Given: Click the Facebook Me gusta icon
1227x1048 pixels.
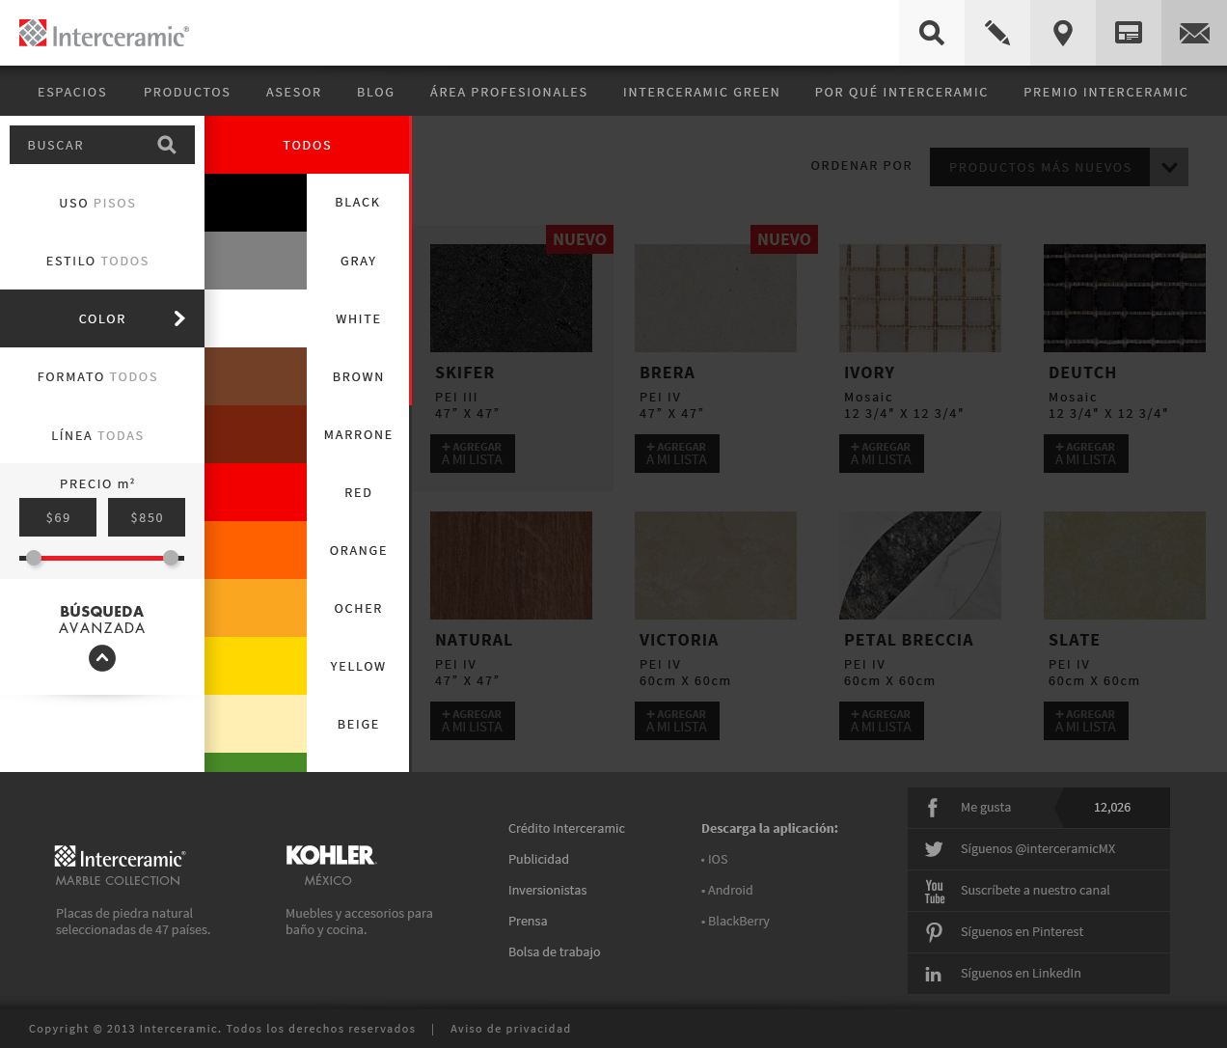Looking at the screenshot, I should coord(933,808).
